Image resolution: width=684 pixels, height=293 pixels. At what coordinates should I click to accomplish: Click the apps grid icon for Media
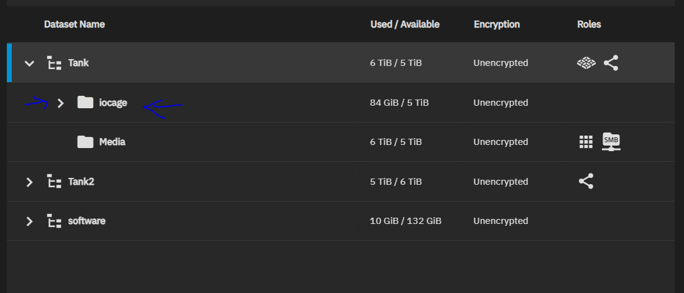pyautogui.click(x=586, y=142)
